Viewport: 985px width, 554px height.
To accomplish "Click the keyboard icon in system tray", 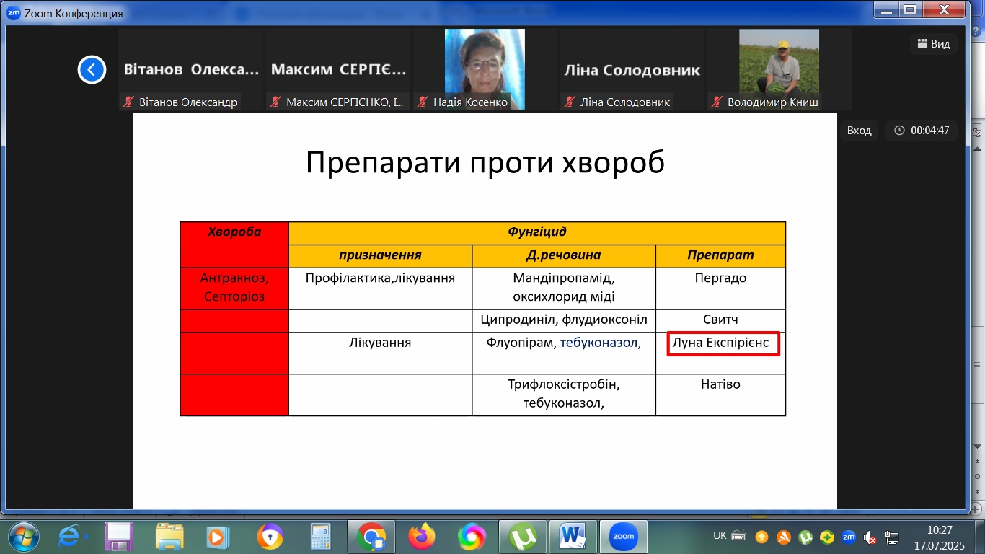I will coord(738,536).
